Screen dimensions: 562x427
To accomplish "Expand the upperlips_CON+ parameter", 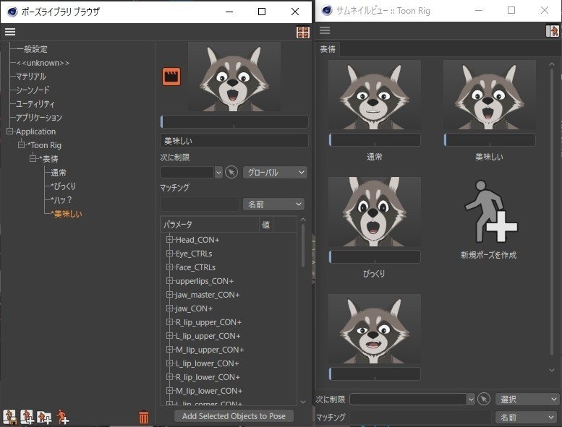I will 169,281.
